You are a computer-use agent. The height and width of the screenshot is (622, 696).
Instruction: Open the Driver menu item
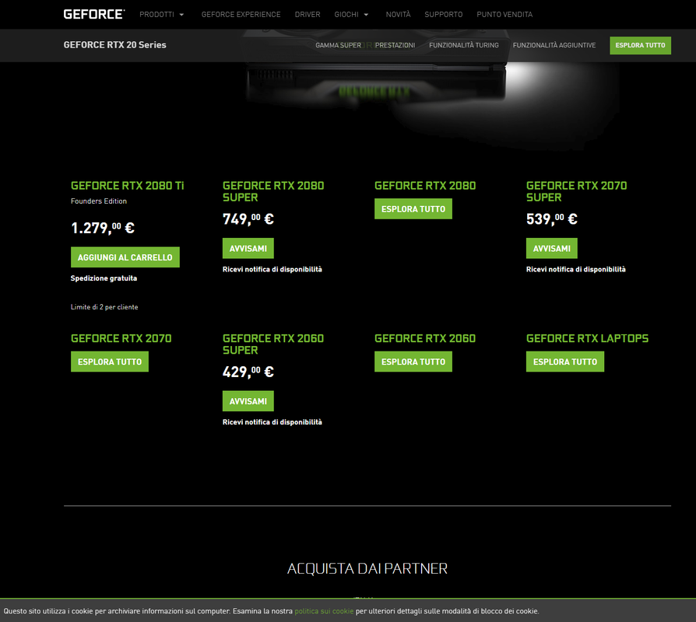(308, 15)
